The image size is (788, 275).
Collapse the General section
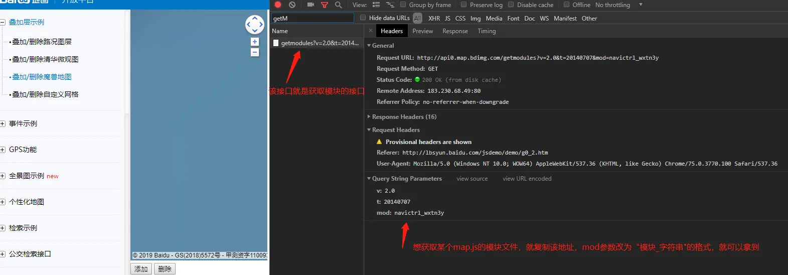(369, 46)
